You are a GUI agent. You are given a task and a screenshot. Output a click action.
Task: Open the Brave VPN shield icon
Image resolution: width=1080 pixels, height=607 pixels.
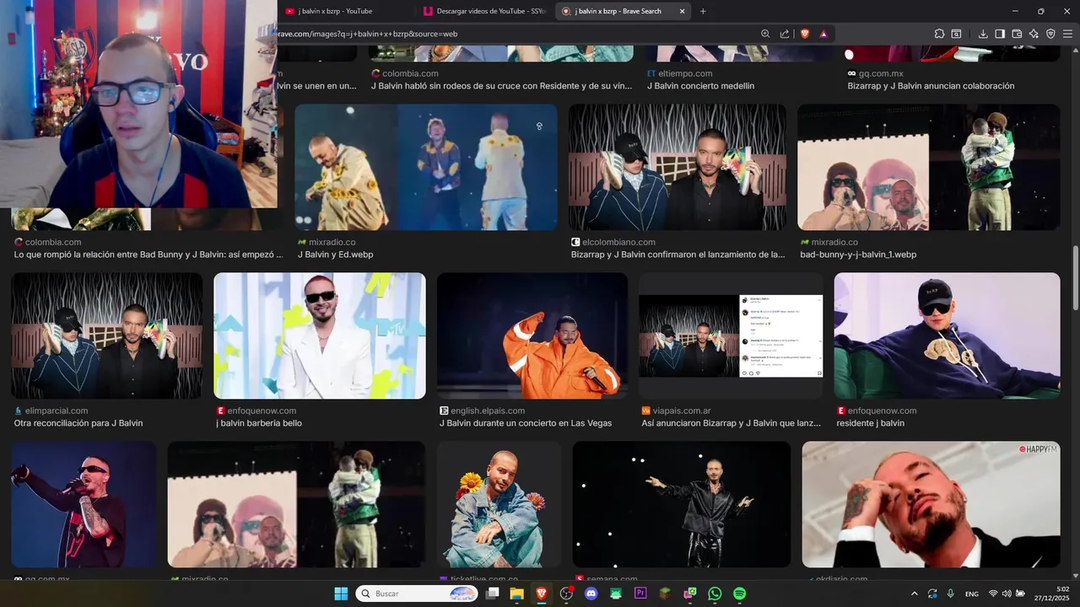1050,34
